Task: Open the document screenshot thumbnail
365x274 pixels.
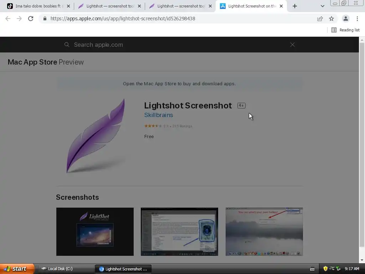Action: click(180, 232)
